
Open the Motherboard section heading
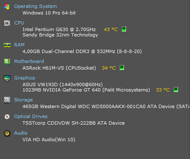coord(29,61)
